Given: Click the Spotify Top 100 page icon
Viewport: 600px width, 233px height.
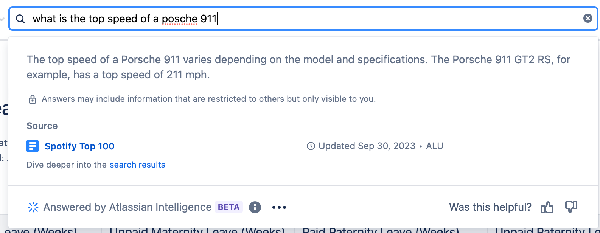Looking at the screenshot, I should 33,146.
